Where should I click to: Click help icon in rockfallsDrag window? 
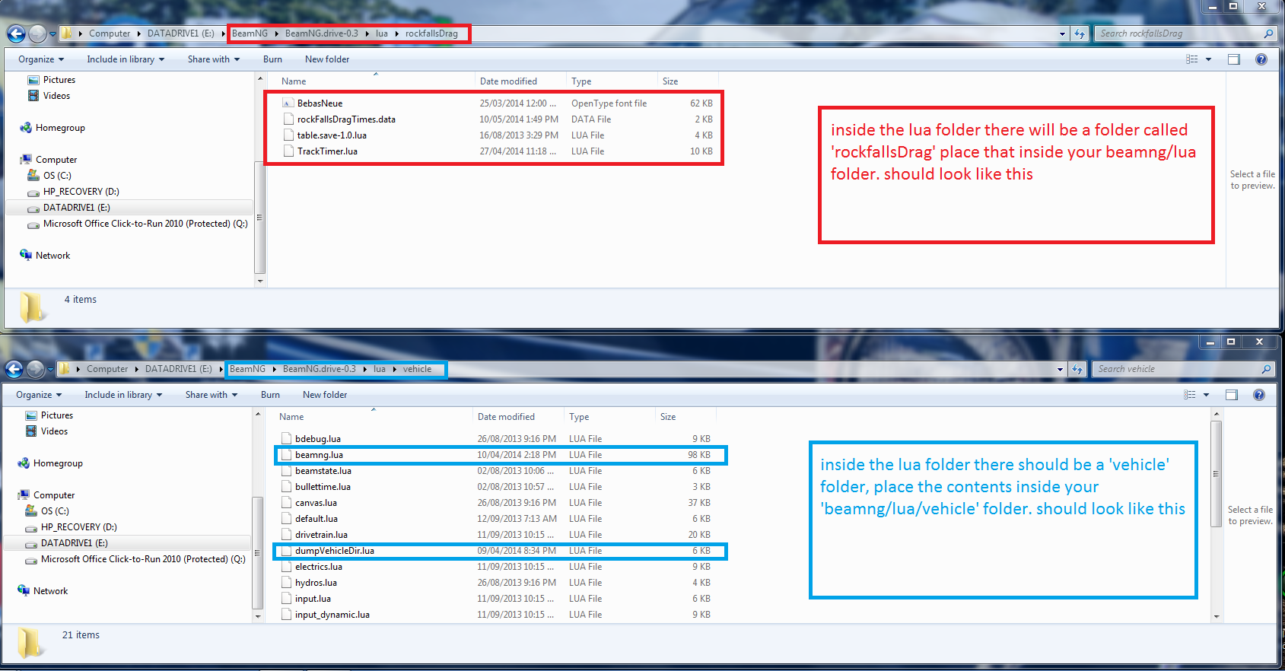(x=1261, y=59)
